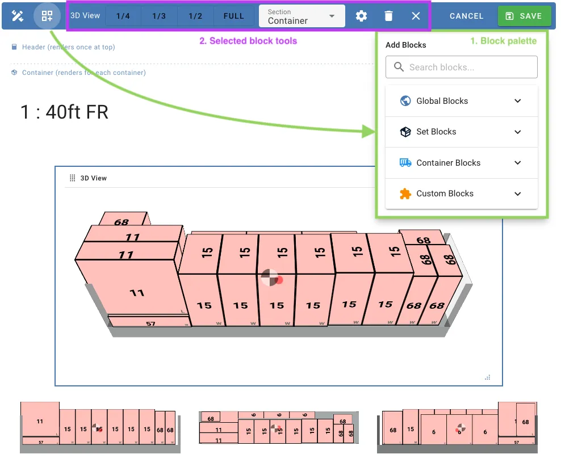Click the 'Add Blocks' panel heading
The image size is (561, 471).
pos(406,45)
